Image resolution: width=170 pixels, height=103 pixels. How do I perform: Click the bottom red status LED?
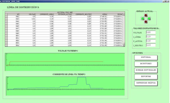(x=146, y=22)
